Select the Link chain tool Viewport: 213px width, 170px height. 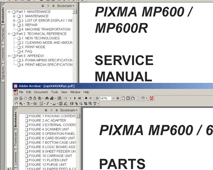click(76, 104)
